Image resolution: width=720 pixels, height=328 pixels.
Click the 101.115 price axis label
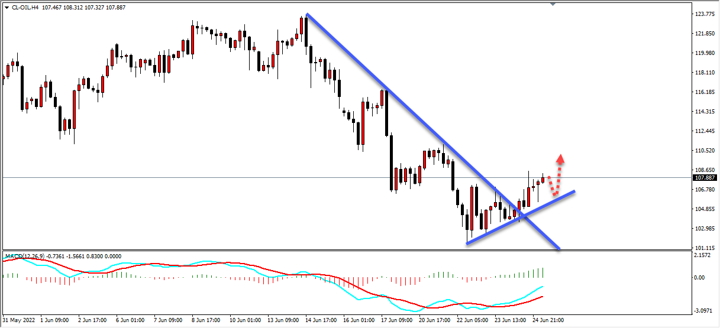[704, 248]
